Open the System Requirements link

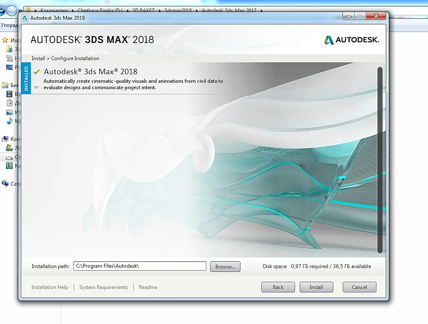pos(104,287)
